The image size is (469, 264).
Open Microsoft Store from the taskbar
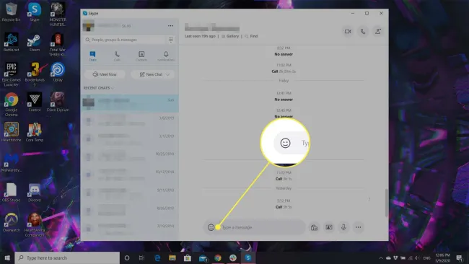tap(188, 258)
